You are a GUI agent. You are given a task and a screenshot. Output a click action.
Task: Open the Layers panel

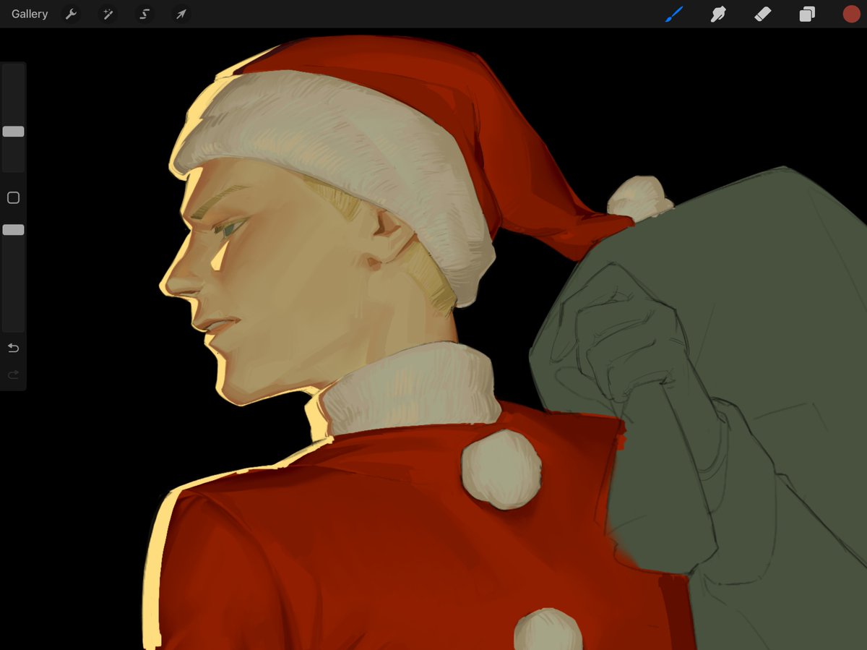(807, 14)
